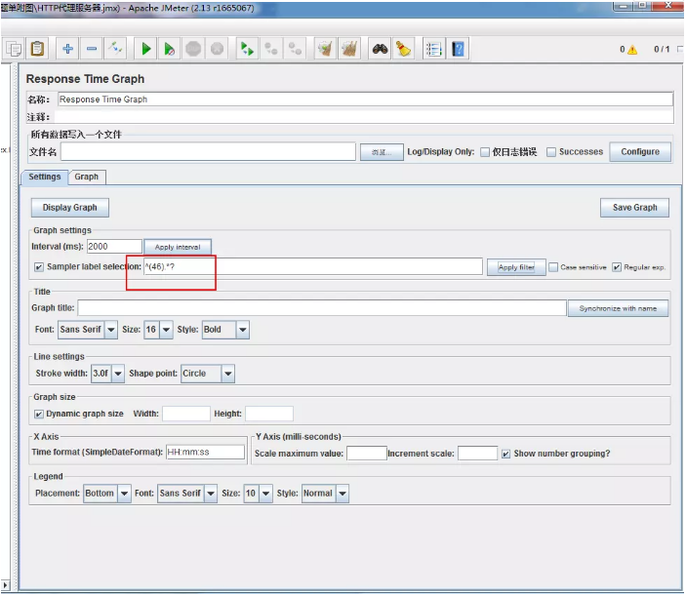
Task: Click the Expand plus icon
Action: point(67,49)
